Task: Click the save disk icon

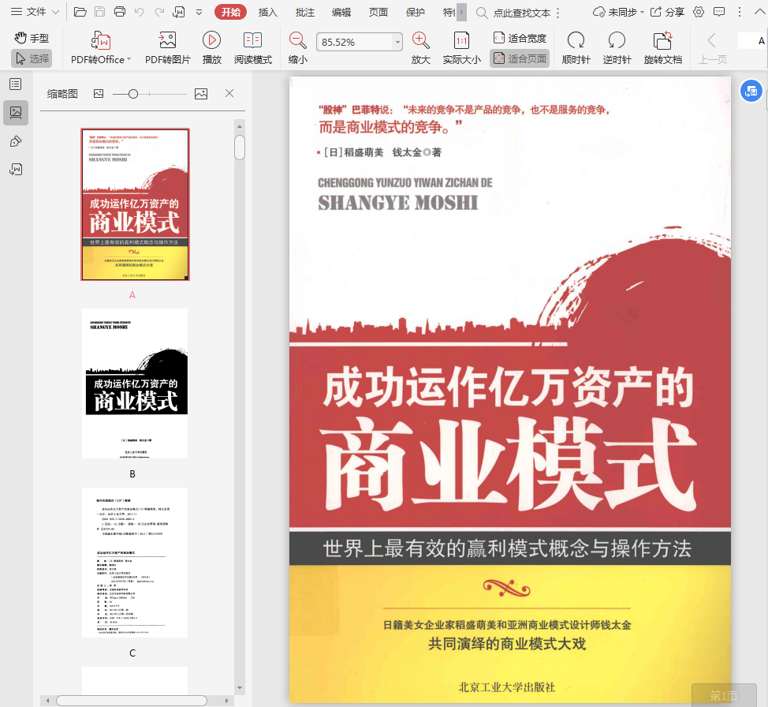Action: point(99,12)
